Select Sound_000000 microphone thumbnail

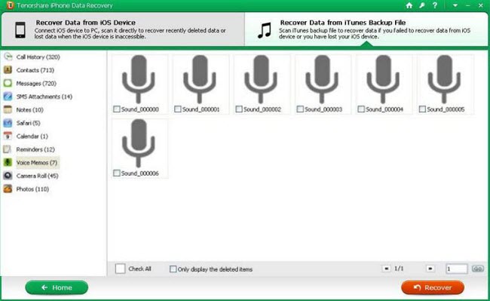click(139, 79)
